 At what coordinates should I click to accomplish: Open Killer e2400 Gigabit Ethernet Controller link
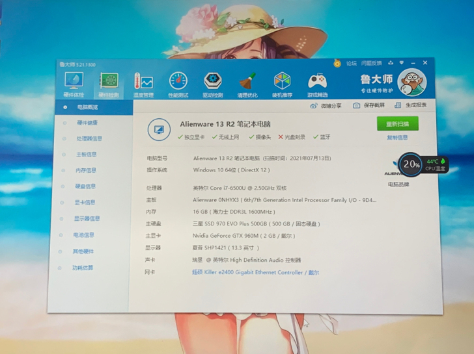coord(256,272)
